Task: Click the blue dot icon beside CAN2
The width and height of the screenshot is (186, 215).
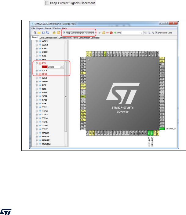Action: pos(40,52)
